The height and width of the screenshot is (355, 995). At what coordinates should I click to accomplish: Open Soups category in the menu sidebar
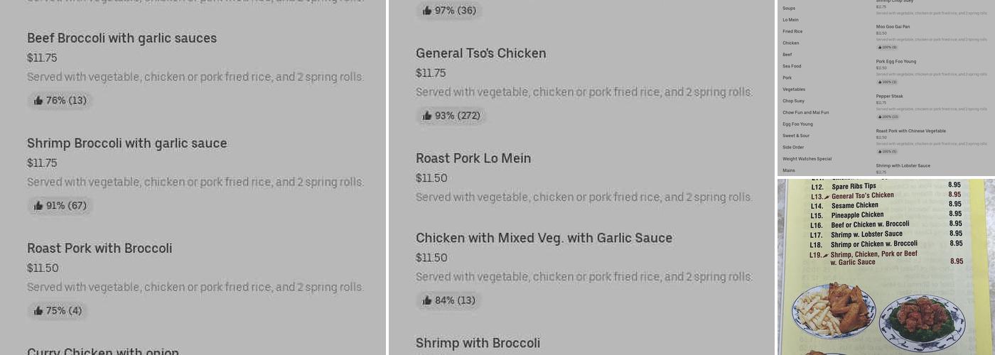[789, 9]
